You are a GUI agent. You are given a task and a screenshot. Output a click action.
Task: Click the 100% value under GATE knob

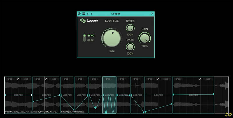[x=130, y=54]
